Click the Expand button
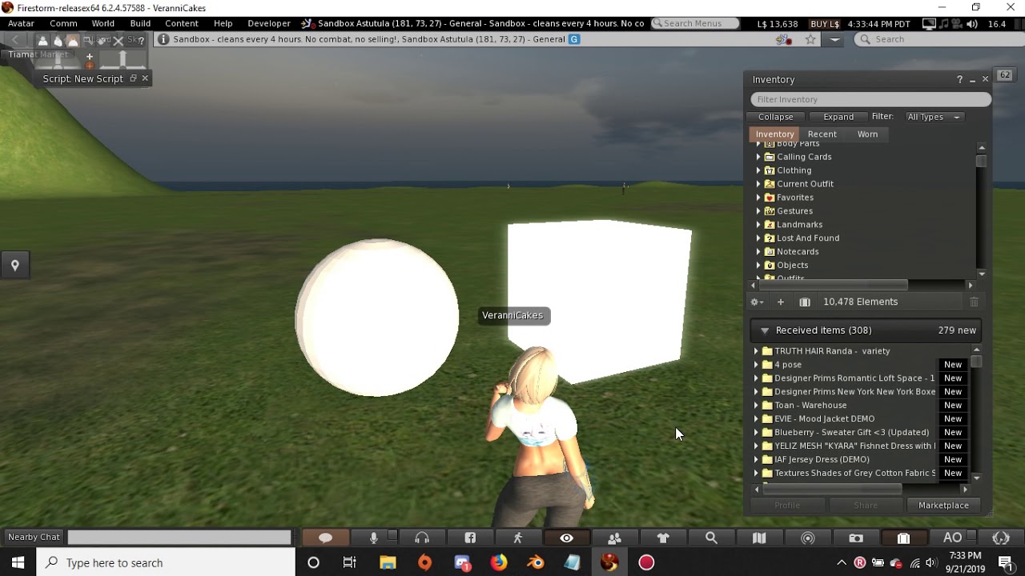Viewport: 1025px width, 576px height. tap(838, 117)
